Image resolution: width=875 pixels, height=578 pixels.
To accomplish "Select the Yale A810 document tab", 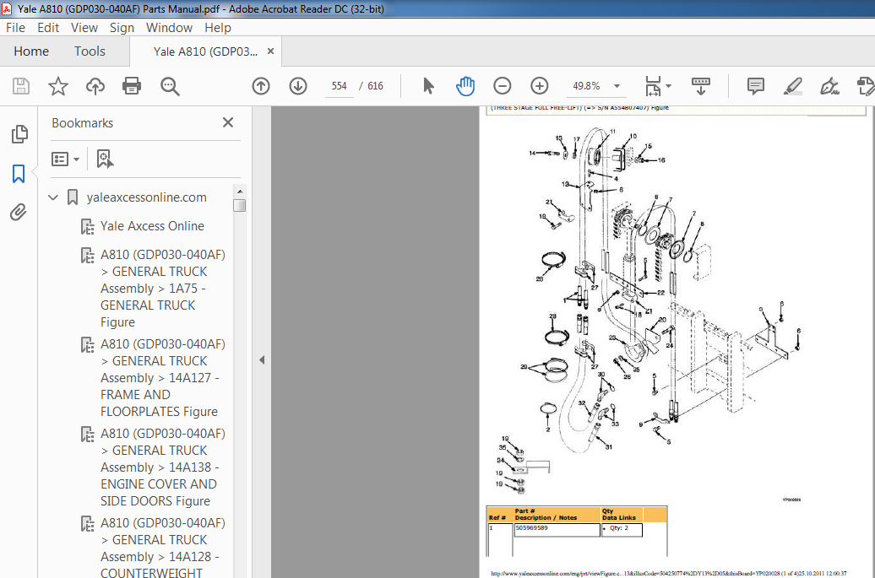I will pyautogui.click(x=204, y=51).
